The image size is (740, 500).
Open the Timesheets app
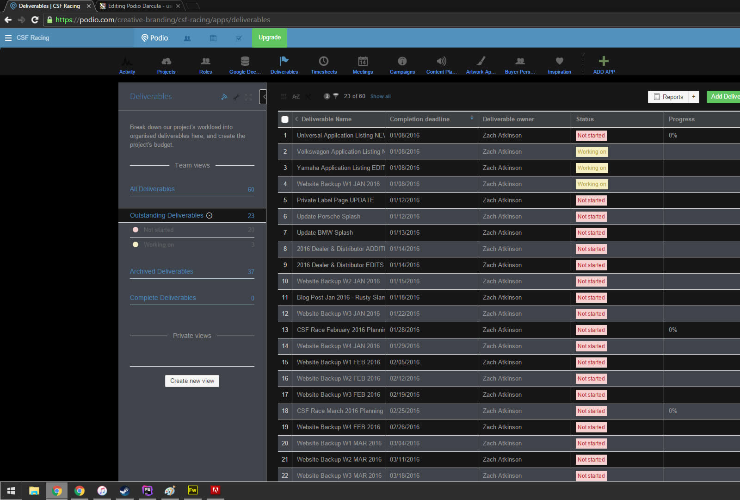(x=324, y=65)
